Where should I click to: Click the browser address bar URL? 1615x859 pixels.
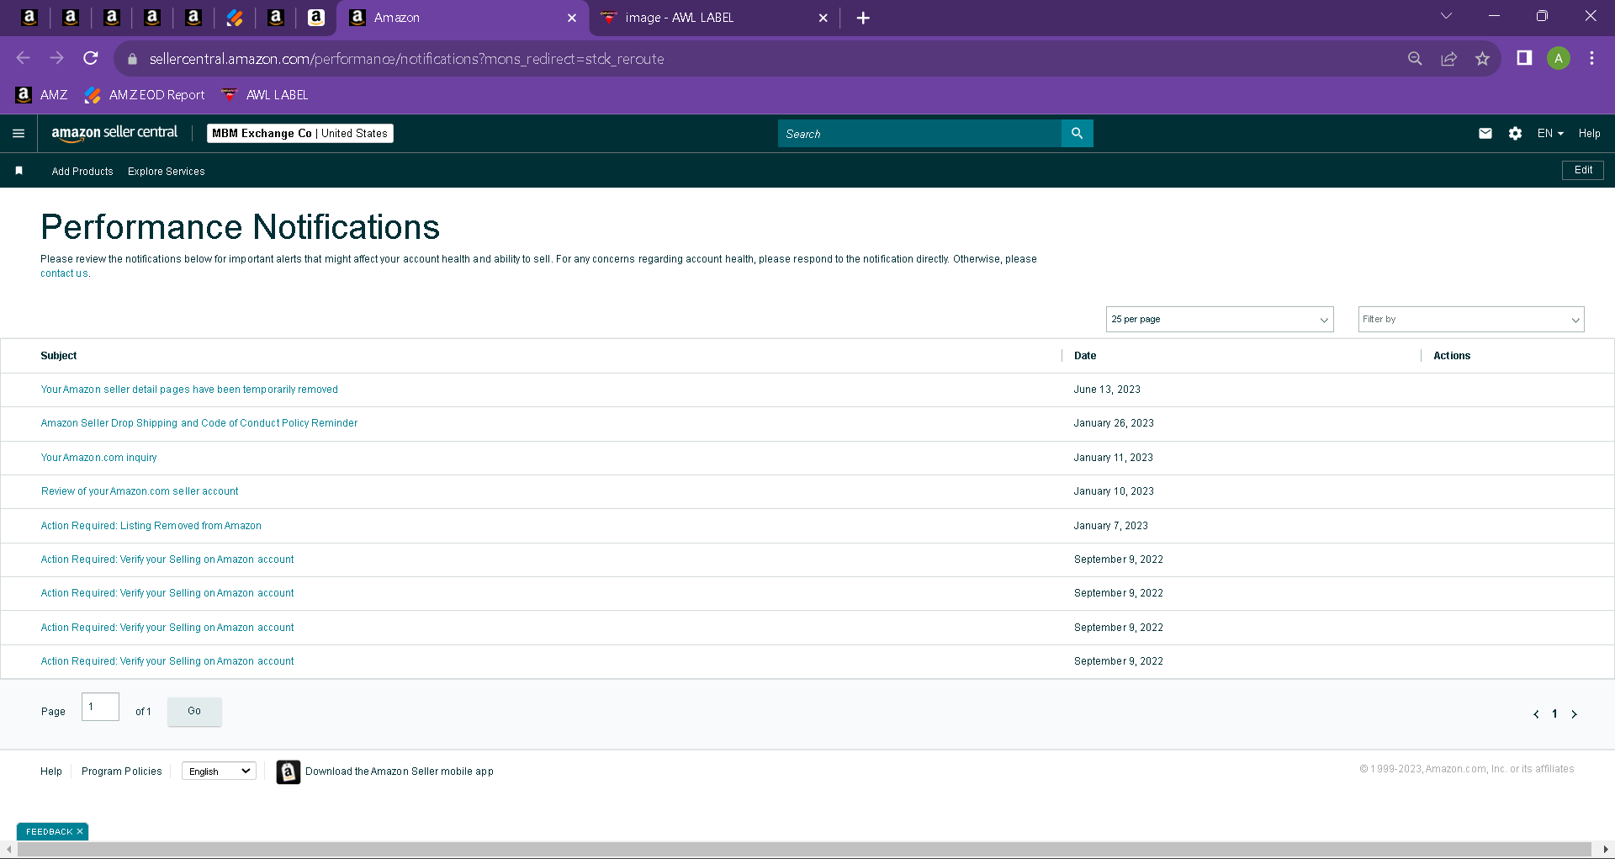tap(407, 59)
